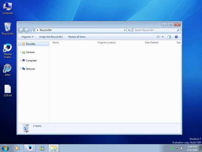
Task: Open Mozilla Firefox desktop icon
Action: [8, 51]
